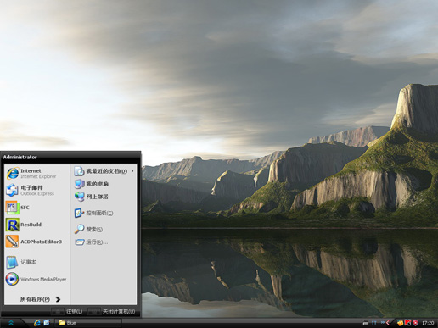Screen dimensions: 438x328
Task: Click the taskbar clock showing 17:20
Action: [428, 323]
